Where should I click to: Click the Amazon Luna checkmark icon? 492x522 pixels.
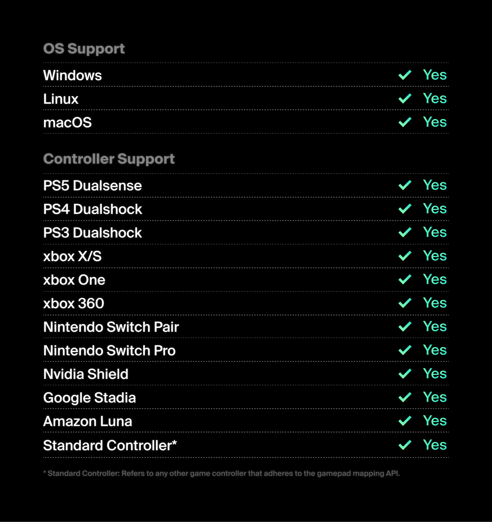point(405,421)
